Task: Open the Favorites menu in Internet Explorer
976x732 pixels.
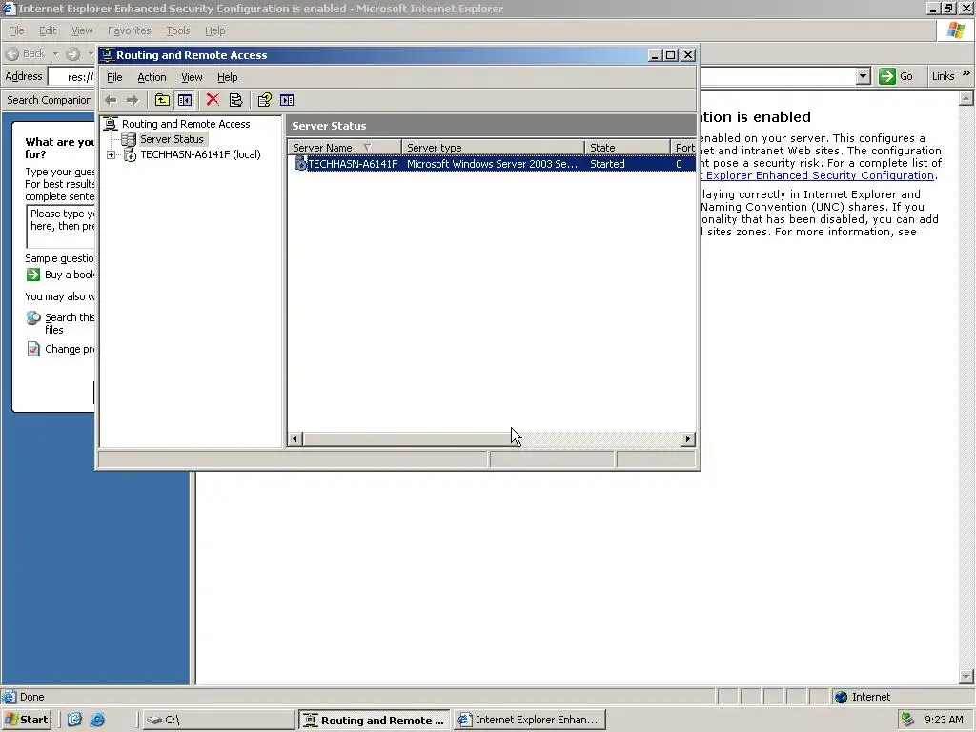Action: click(129, 30)
